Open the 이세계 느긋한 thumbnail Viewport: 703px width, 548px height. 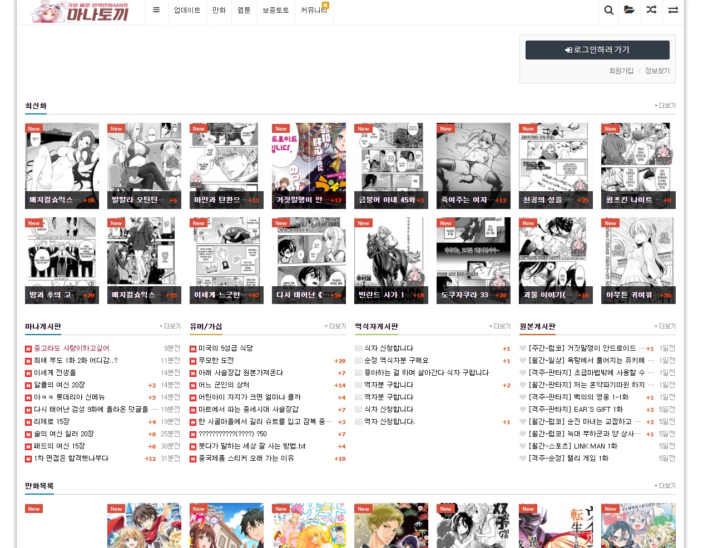point(227,261)
